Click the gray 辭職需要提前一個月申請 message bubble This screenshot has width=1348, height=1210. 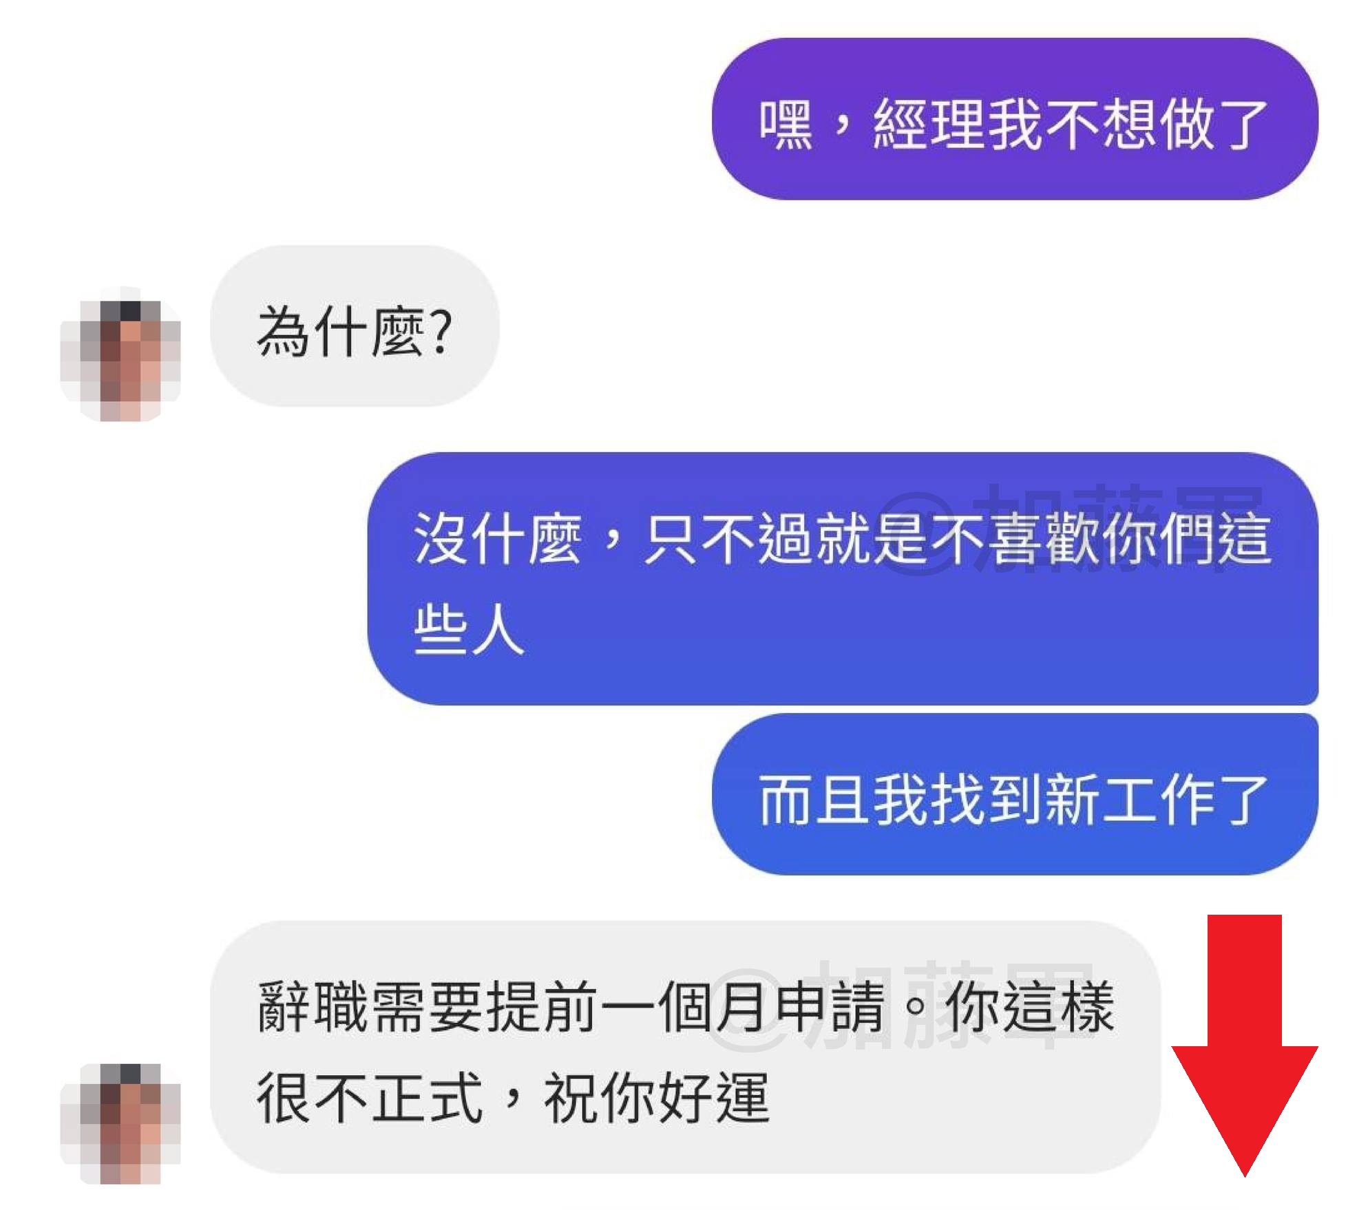686,1047
